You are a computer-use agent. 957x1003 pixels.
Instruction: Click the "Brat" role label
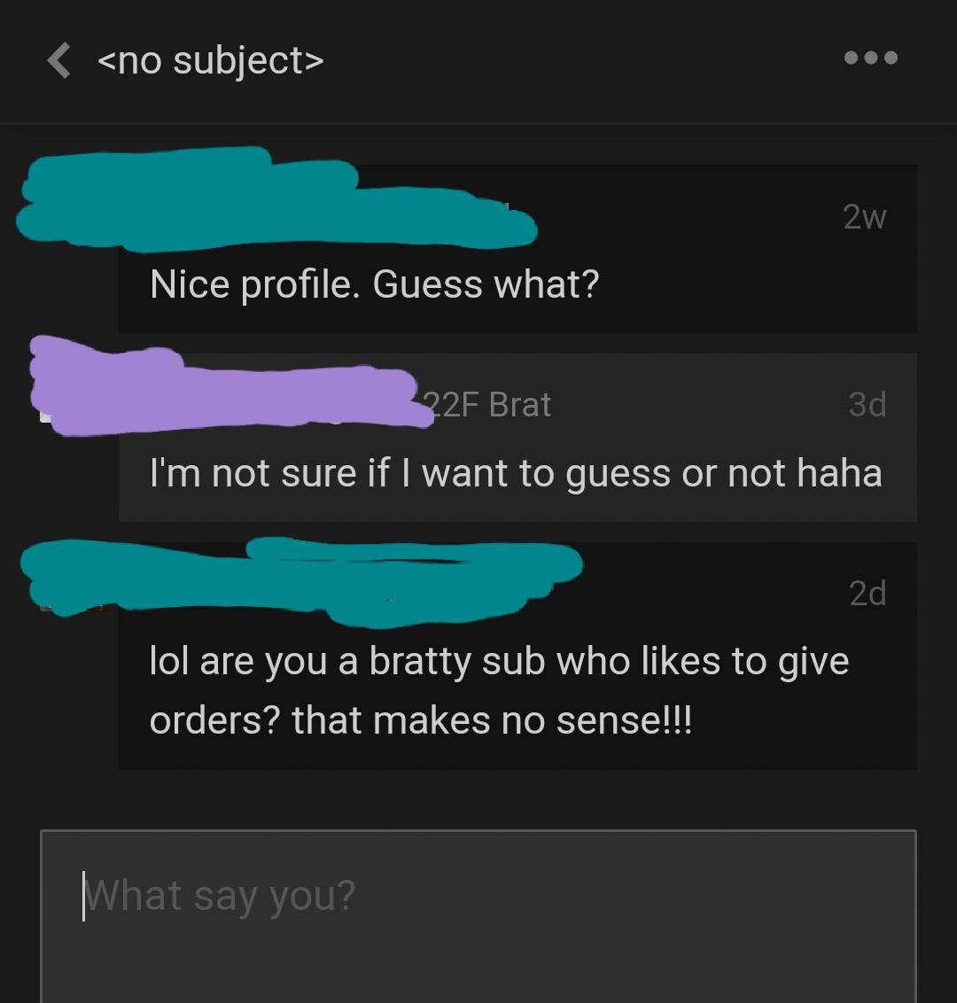point(520,405)
